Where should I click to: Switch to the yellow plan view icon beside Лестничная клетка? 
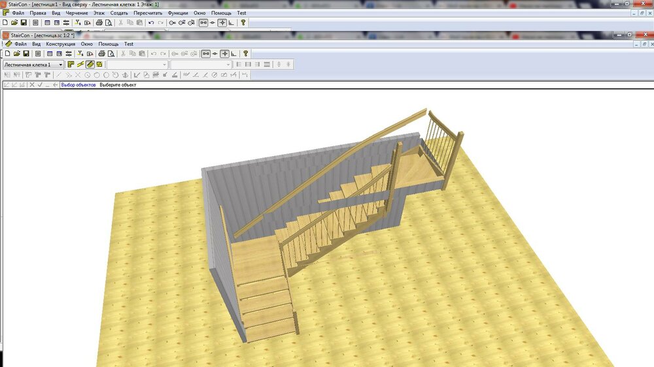point(71,65)
